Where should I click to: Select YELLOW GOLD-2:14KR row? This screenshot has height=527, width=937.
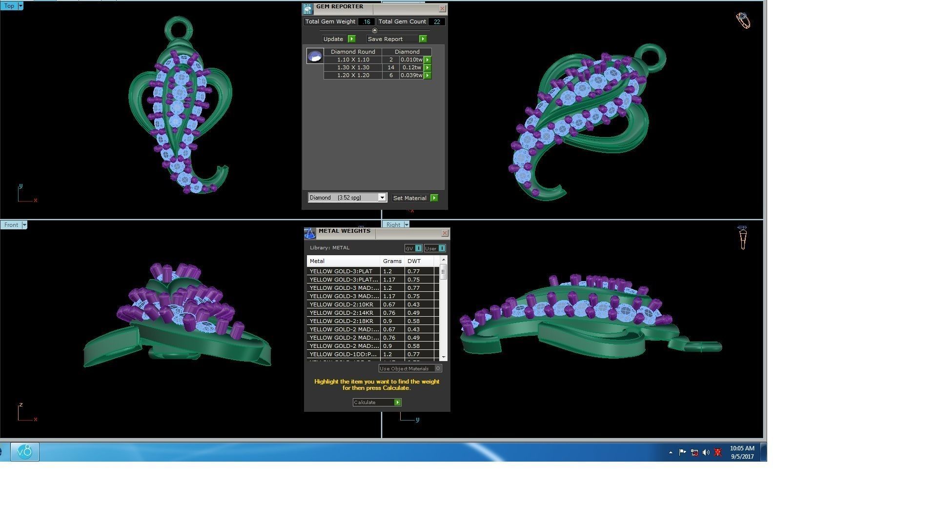pos(342,313)
